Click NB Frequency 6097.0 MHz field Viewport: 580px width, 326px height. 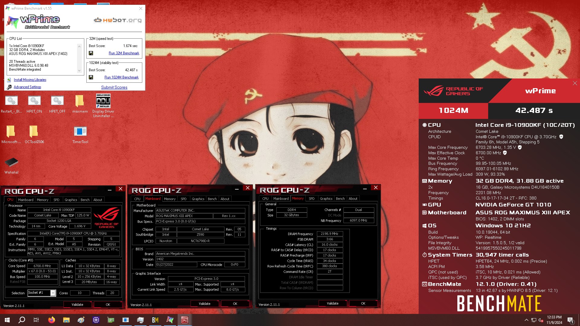(x=359, y=220)
